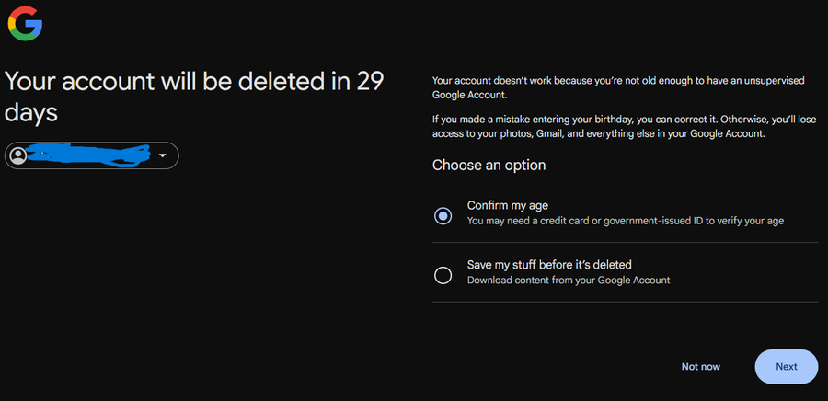Viewport: 828px width, 401px height.
Task: Open the redacted account email chip
Action: pyautogui.click(x=92, y=155)
